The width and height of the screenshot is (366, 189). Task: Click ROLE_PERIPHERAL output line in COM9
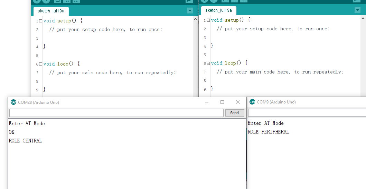[x=268, y=132]
